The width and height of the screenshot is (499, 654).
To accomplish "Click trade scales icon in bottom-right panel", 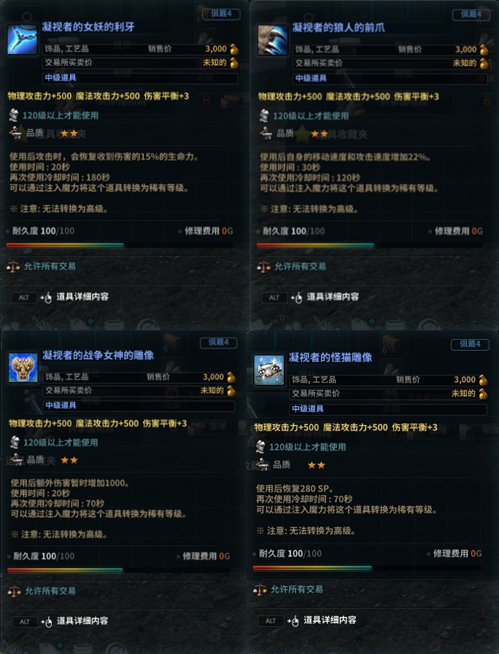I will pos(260,589).
